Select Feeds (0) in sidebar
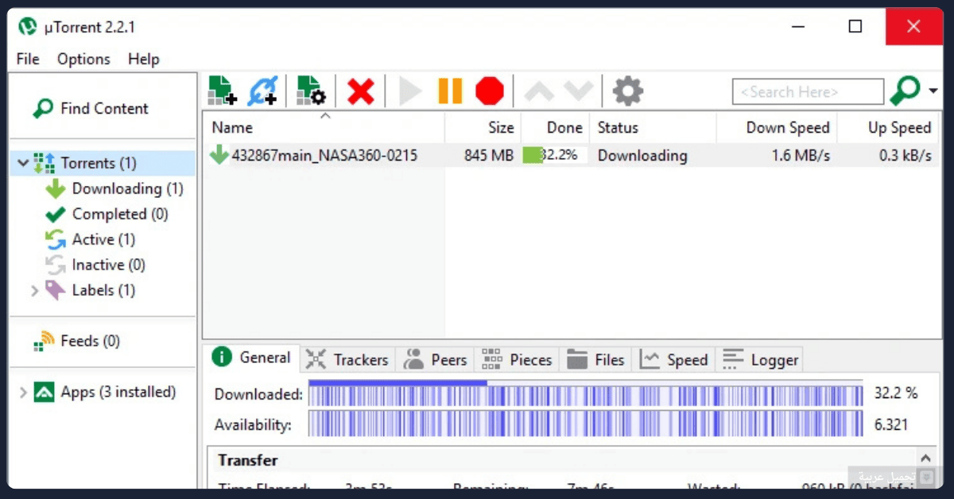The height and width of the screenshot is (499, 954). tap(90, 341)
